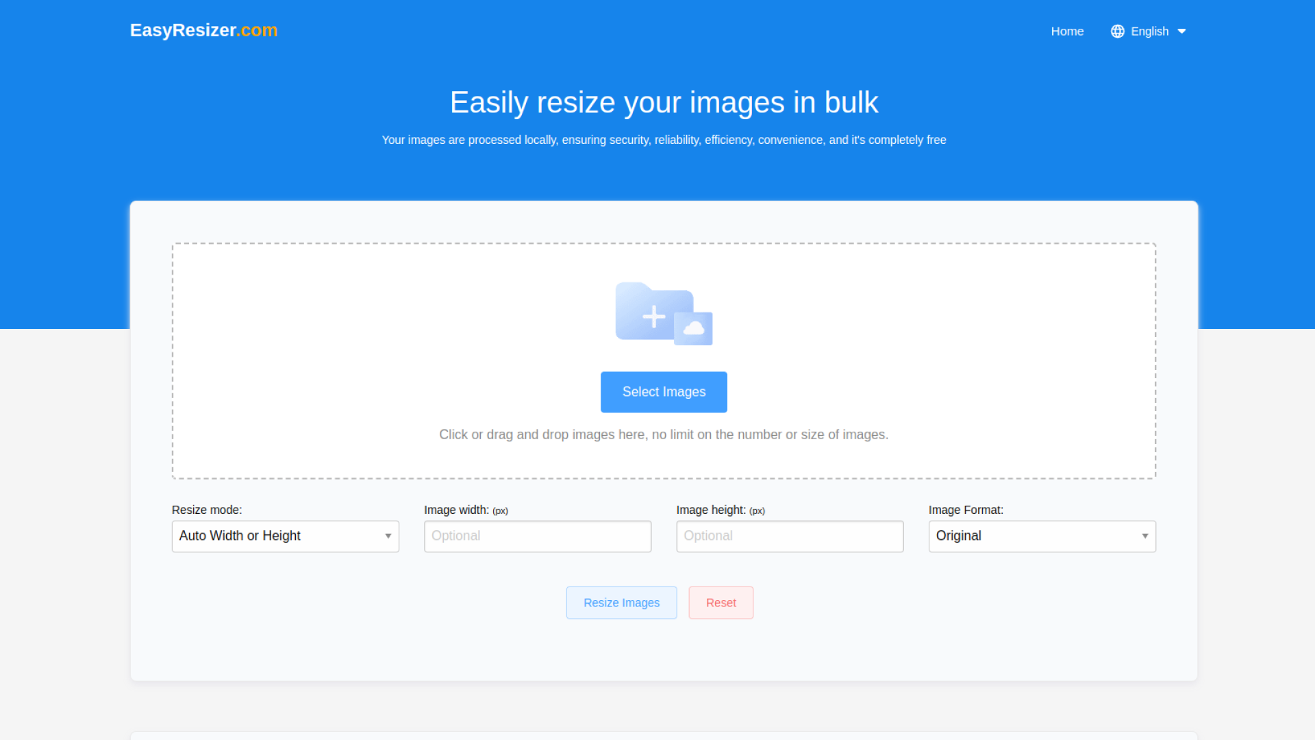Expand the English language dropdown arrow
This screenshot has height=740, width=1315.
(1181, 32)
